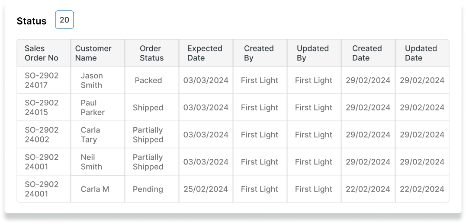Image resolution: width=466 pixels, height=224 pixels.
Task: Select the Created By column header
Action: (259, 53)
